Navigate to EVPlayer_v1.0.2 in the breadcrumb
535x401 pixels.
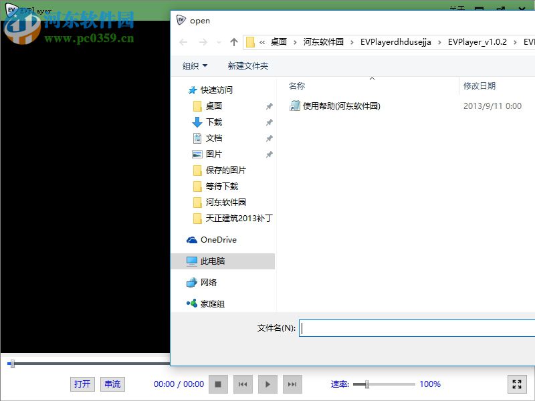point(477,41)
